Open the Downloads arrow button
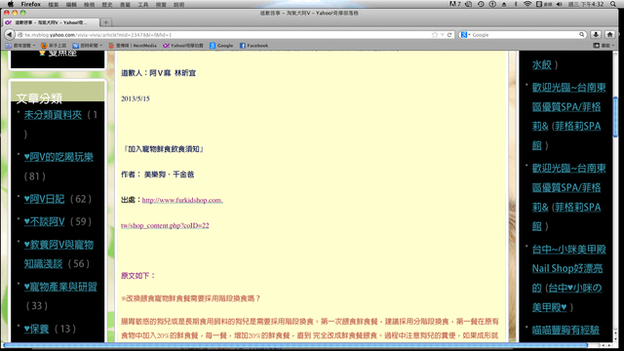624x351 pixels. pyautogui.click(x=596, y=35)
